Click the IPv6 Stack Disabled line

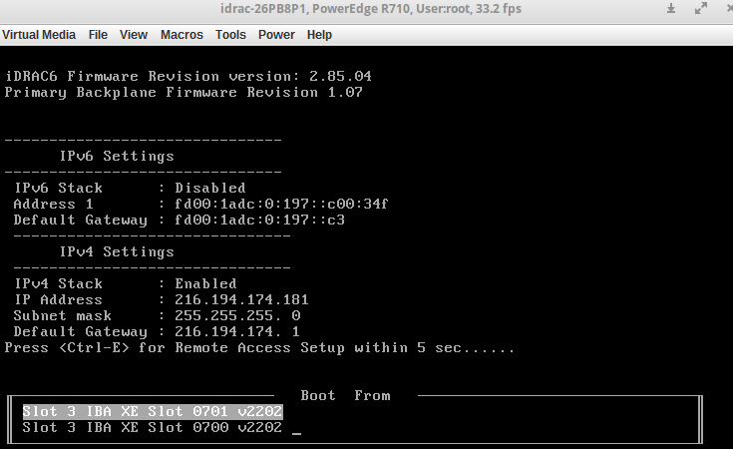pos(130,188)
